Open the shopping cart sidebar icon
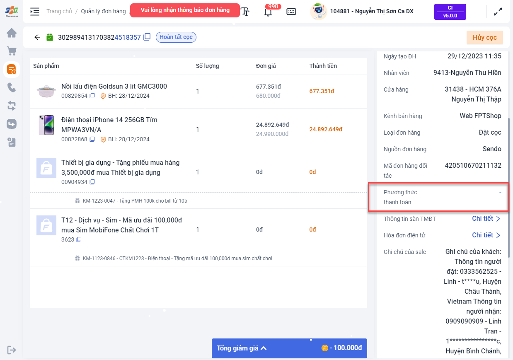 12,51
